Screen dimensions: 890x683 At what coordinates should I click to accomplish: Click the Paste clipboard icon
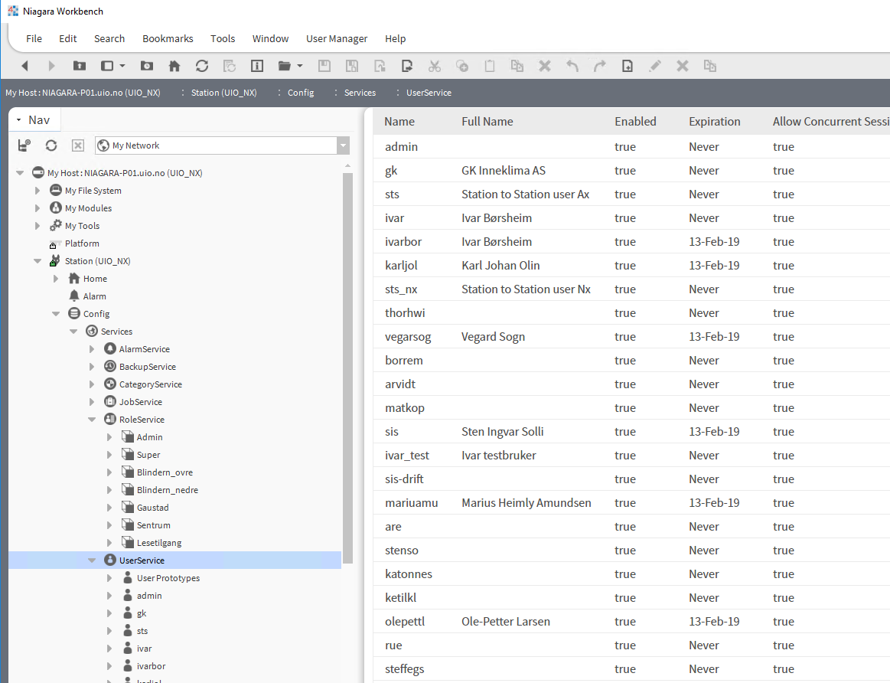(x=489, y=66)
